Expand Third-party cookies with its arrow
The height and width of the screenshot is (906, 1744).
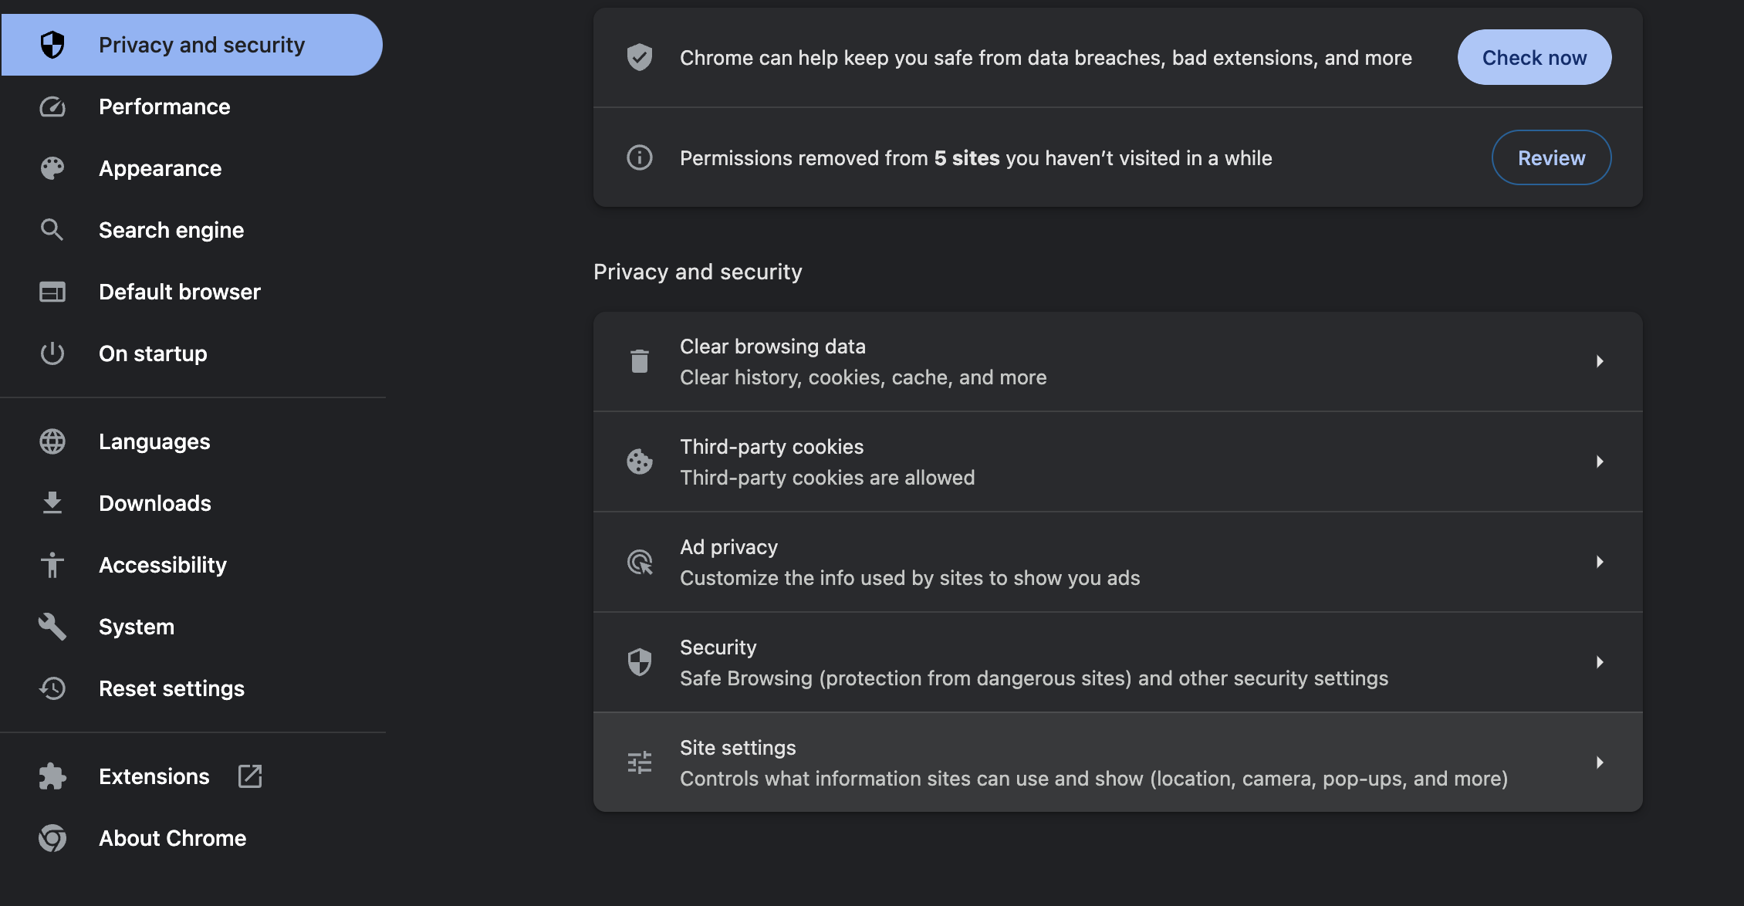1600,461
